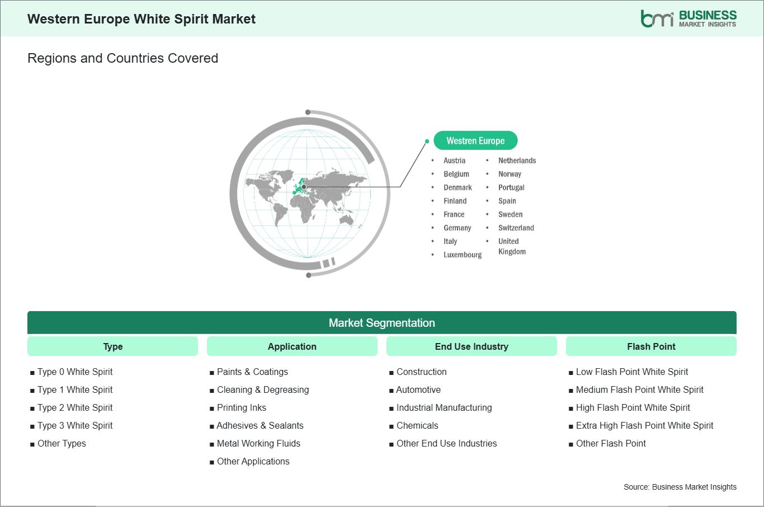
Task: Click 'Source: Business Market Insights' text
Action: point(680,487)
